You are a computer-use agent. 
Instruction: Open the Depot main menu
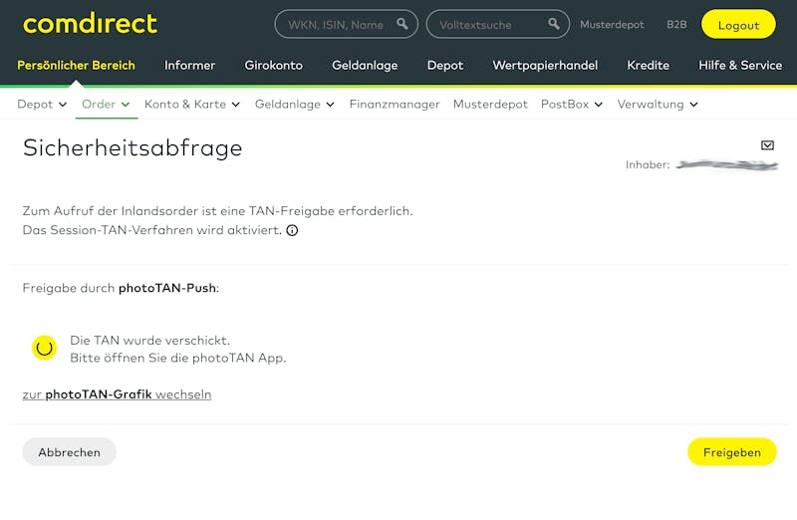click(445, 65)
